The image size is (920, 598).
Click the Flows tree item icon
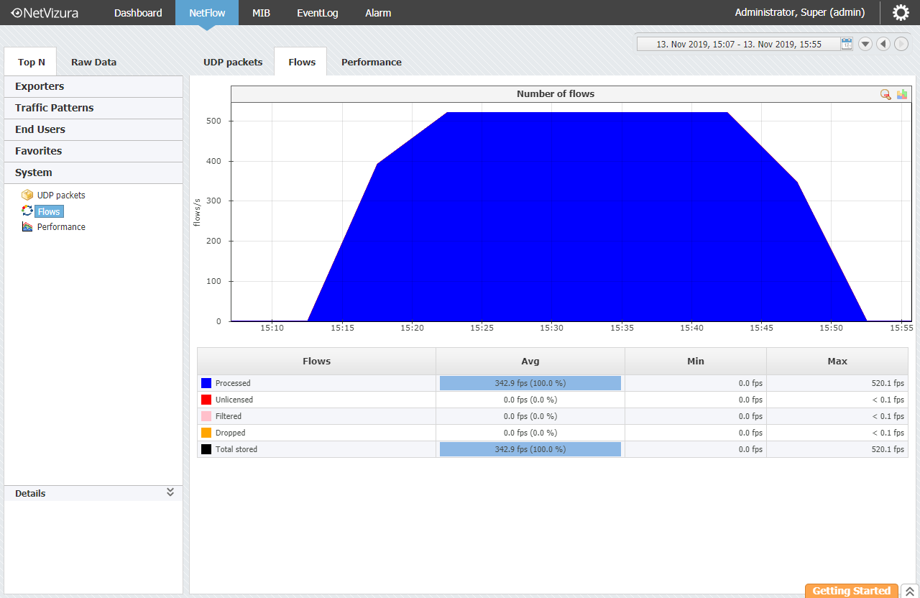[27, 211]
